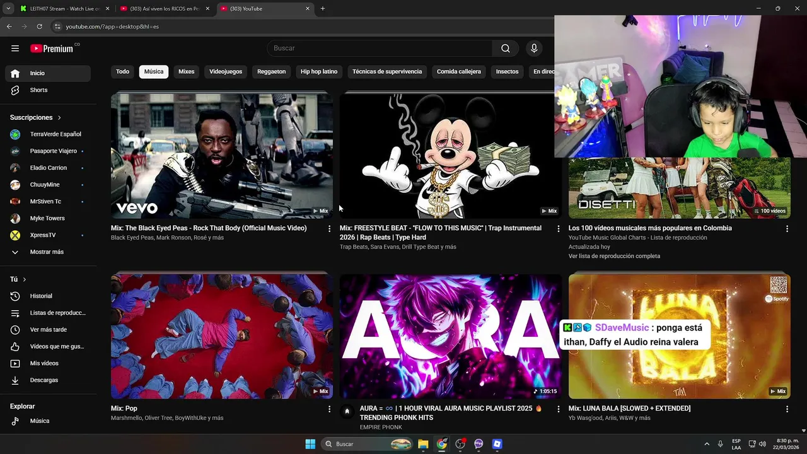Open options menu for FREESTYLE BEAT mix
The width and height of the screenshot is (807, 454).
coord(558,229)
